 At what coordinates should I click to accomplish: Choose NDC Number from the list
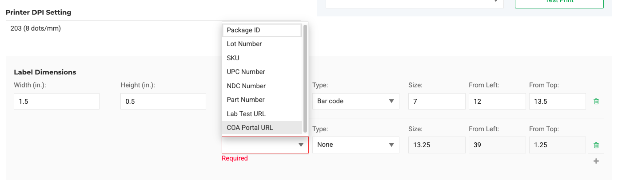(262, 86)
